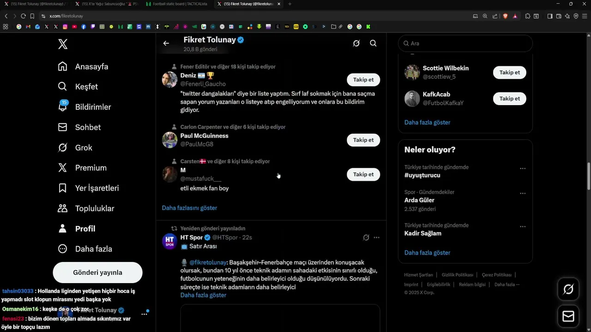Open three-dot menu for Arda Güler trend

point(523,193)
